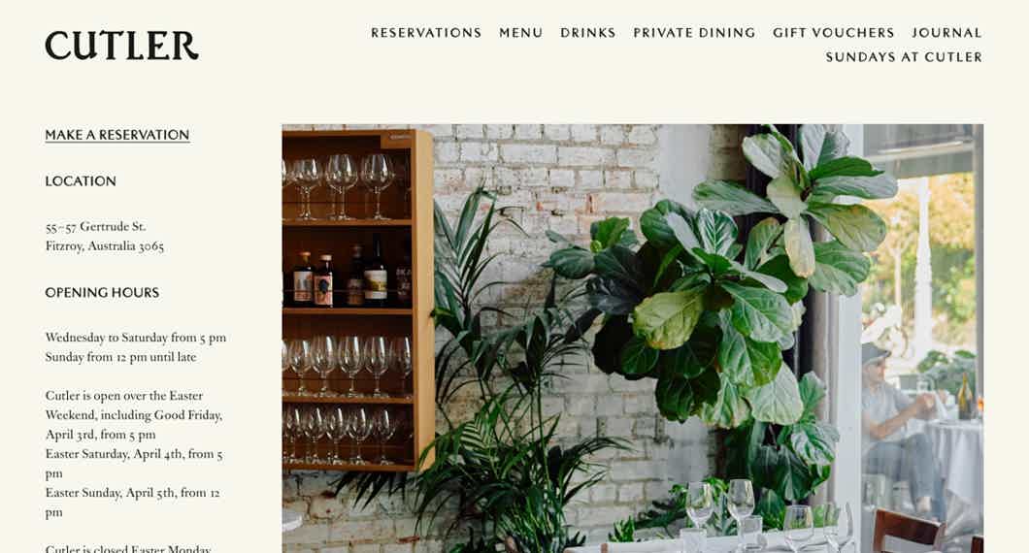Click the Wednesday to Saturday hours line
This screenshot has width=1029, height=553.
click(x=136, y=338)
